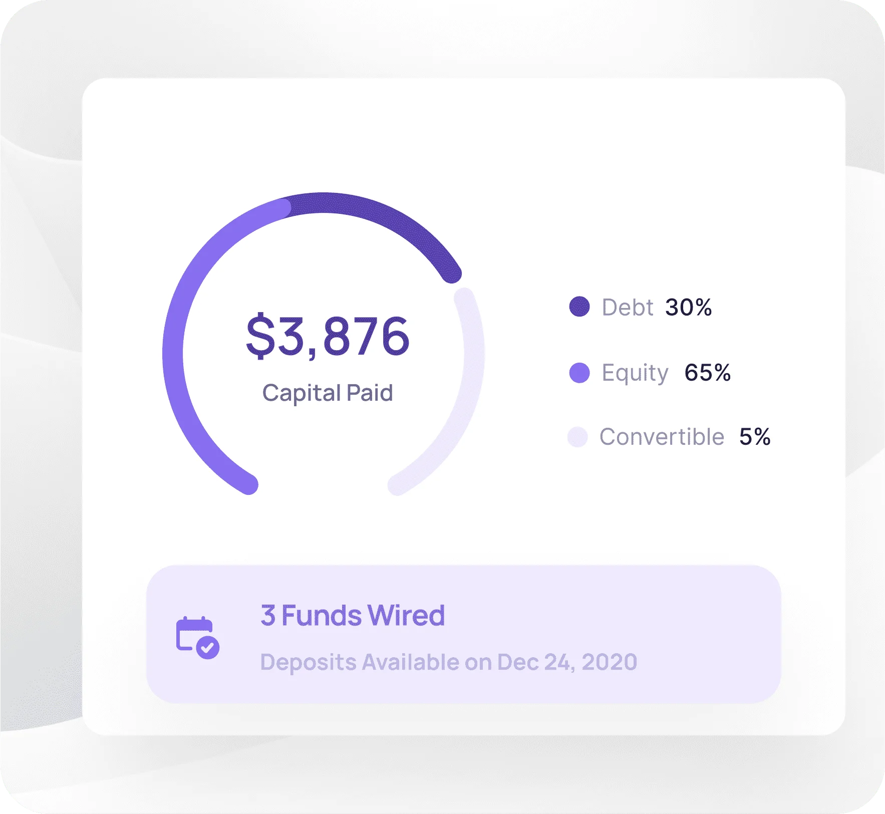The image size is (885, 814).
Task: Click the $3,876 amount in chart center
Action: [328, 335]
